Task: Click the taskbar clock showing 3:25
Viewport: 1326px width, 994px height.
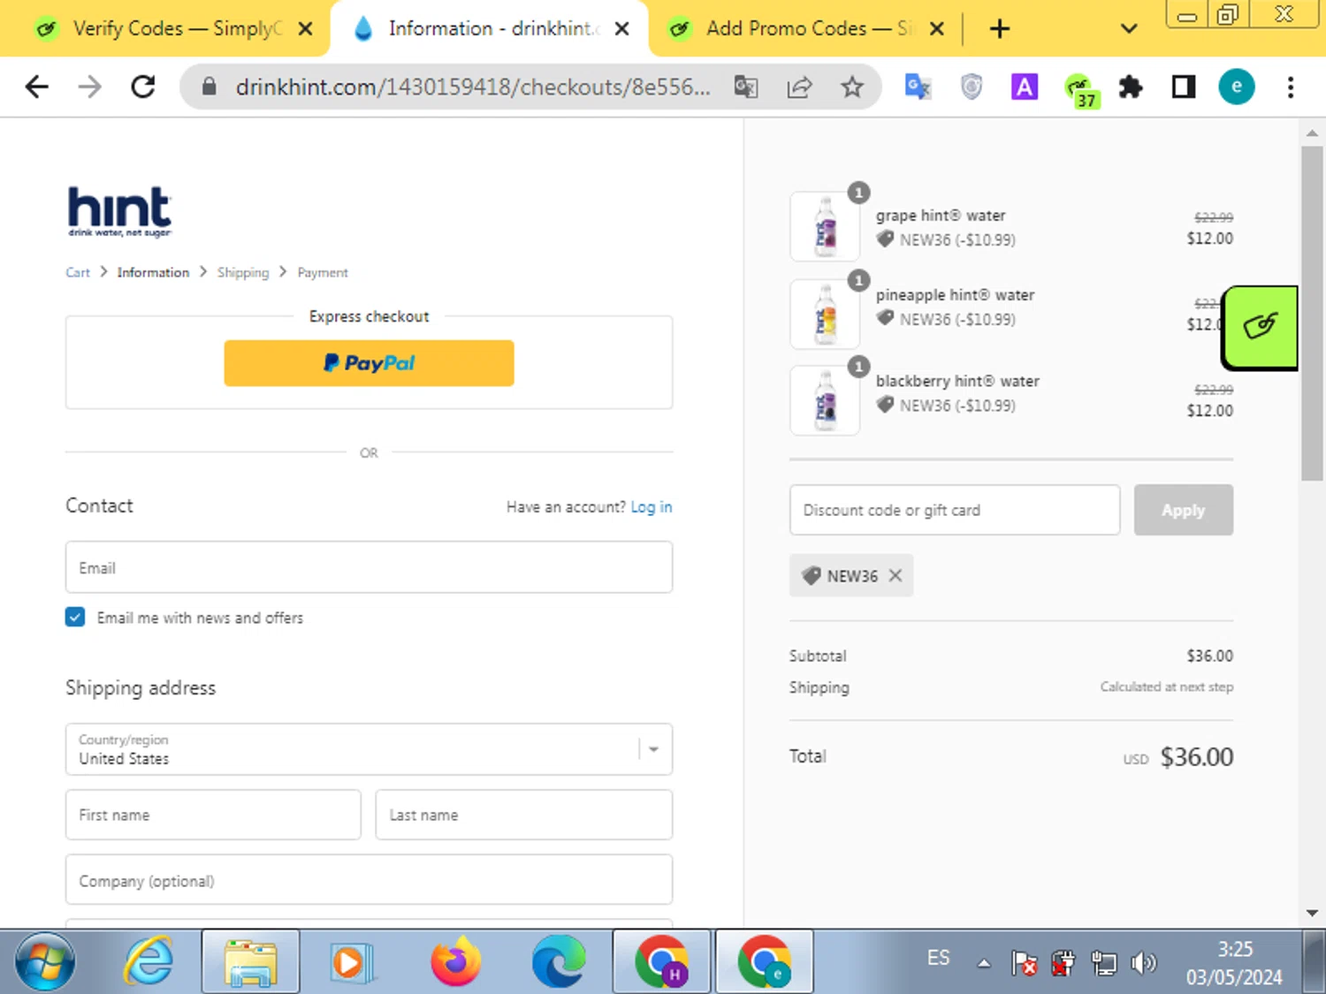Action: (x=1234, y=962)
